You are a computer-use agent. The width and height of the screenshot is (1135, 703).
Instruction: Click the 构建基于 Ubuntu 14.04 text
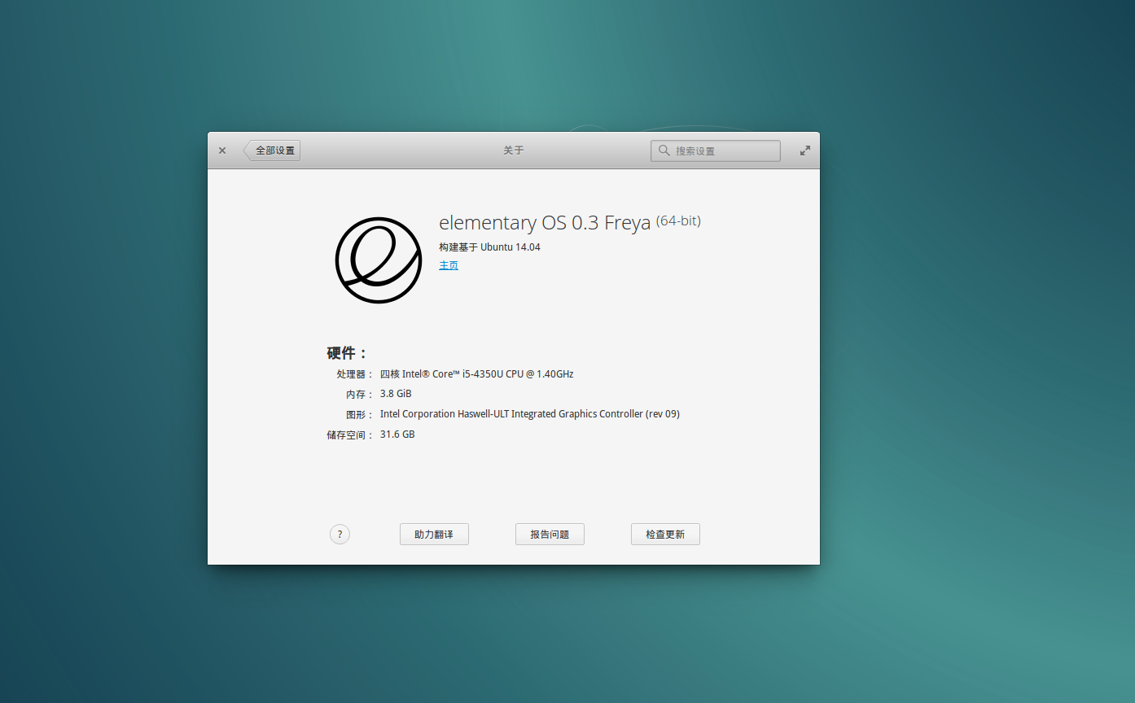point(489,247)
